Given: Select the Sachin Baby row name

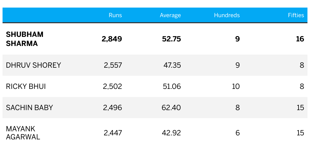Looking at the screenshot, I should pos(29,108).
